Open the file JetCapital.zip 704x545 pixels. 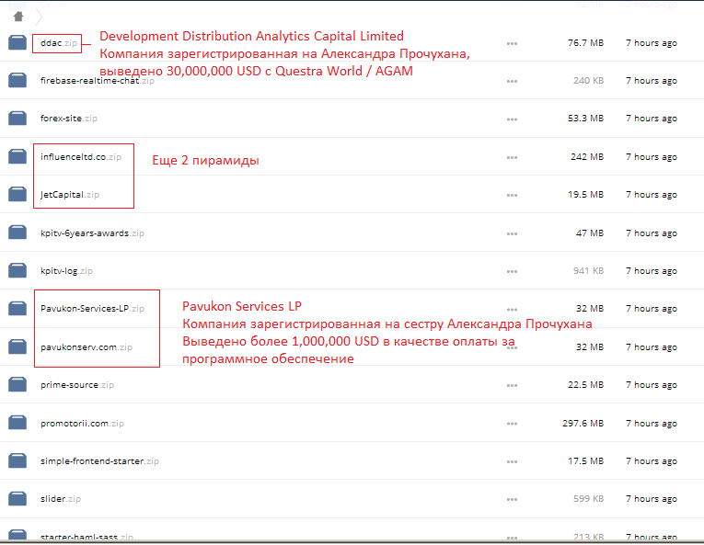coord(70,195)
